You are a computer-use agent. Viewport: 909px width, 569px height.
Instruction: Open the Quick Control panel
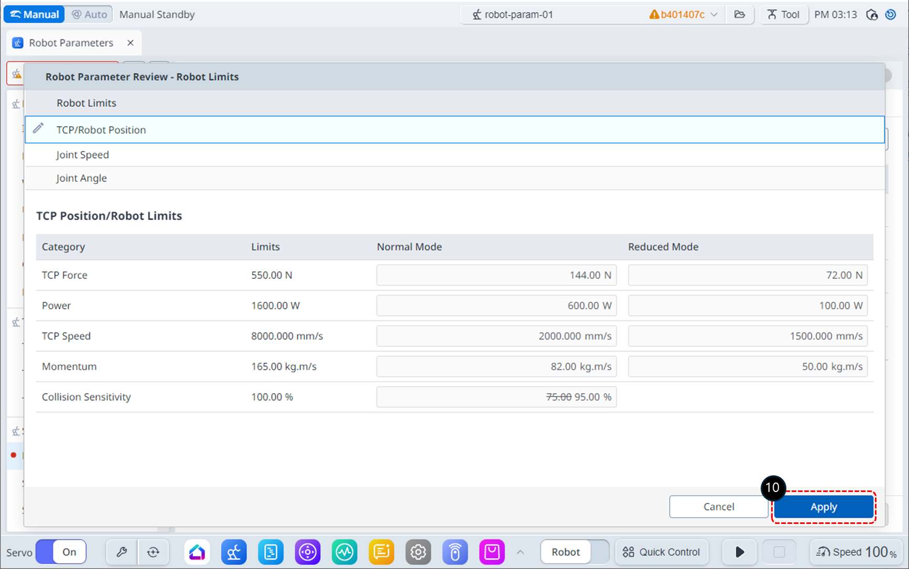[x=661, y=552]
